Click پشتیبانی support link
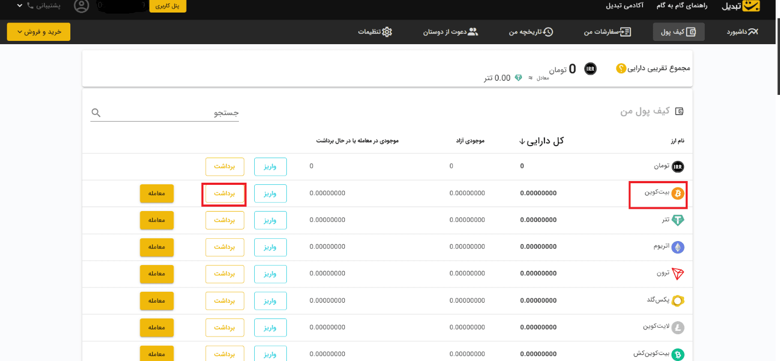The height and width of the screenshot is (361, 780). pos(44,5)
